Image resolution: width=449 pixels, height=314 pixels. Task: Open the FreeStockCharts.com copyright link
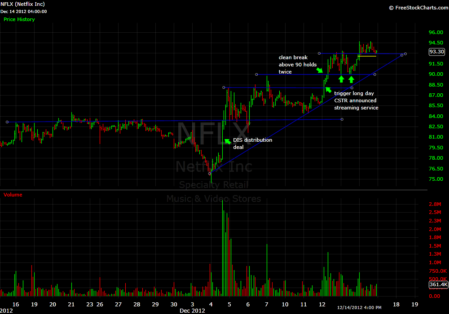pos(418,8)
